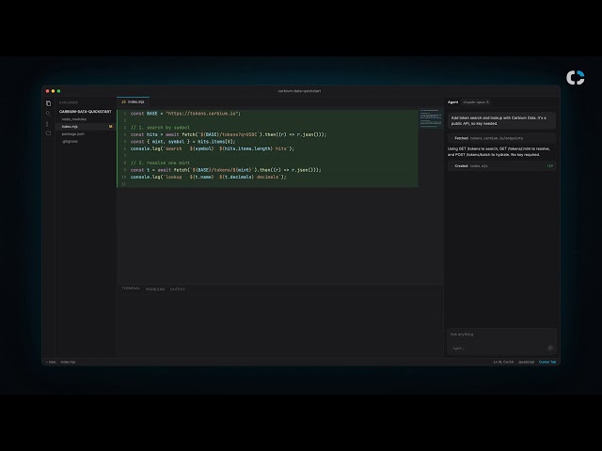This screenshot has height=451, width=602.
Task: Click the code minimap in editor
Action: (431, 117)
